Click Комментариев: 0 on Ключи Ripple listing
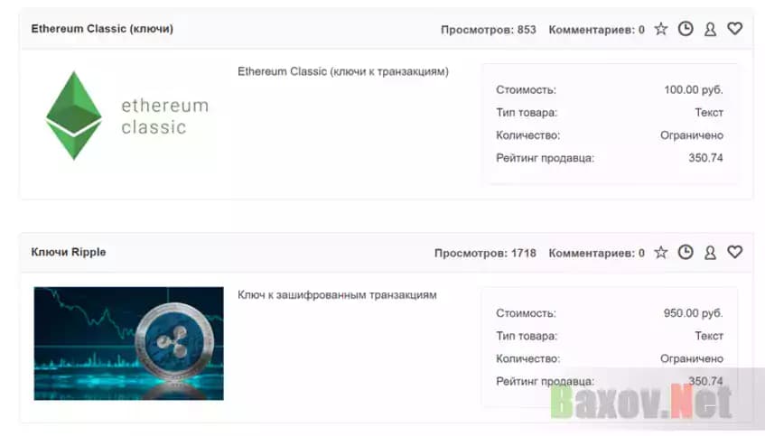Viewport: 765px width, 436px height. click(x=596, y=254)
